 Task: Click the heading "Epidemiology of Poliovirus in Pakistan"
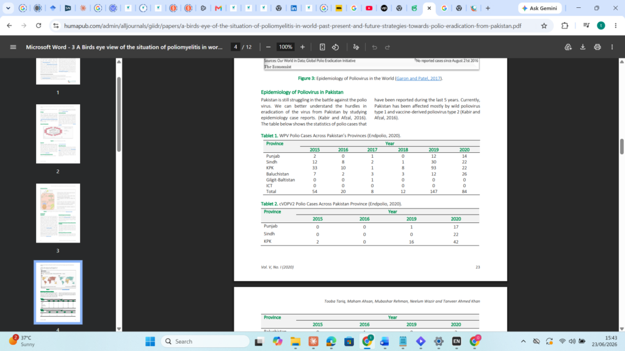(302, 92)
